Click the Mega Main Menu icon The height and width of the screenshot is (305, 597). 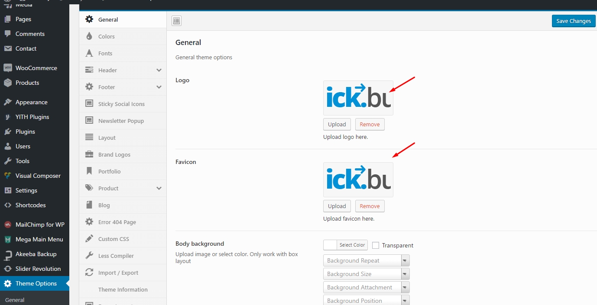tap(7, 239)
